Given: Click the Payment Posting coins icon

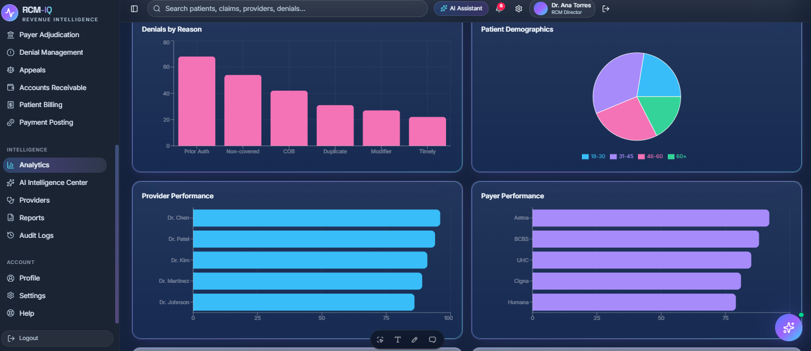Looking at the screenshot, I should point(10,122).
